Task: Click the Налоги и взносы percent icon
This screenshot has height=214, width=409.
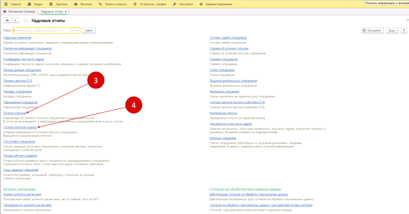Action: tap(100, 4)
